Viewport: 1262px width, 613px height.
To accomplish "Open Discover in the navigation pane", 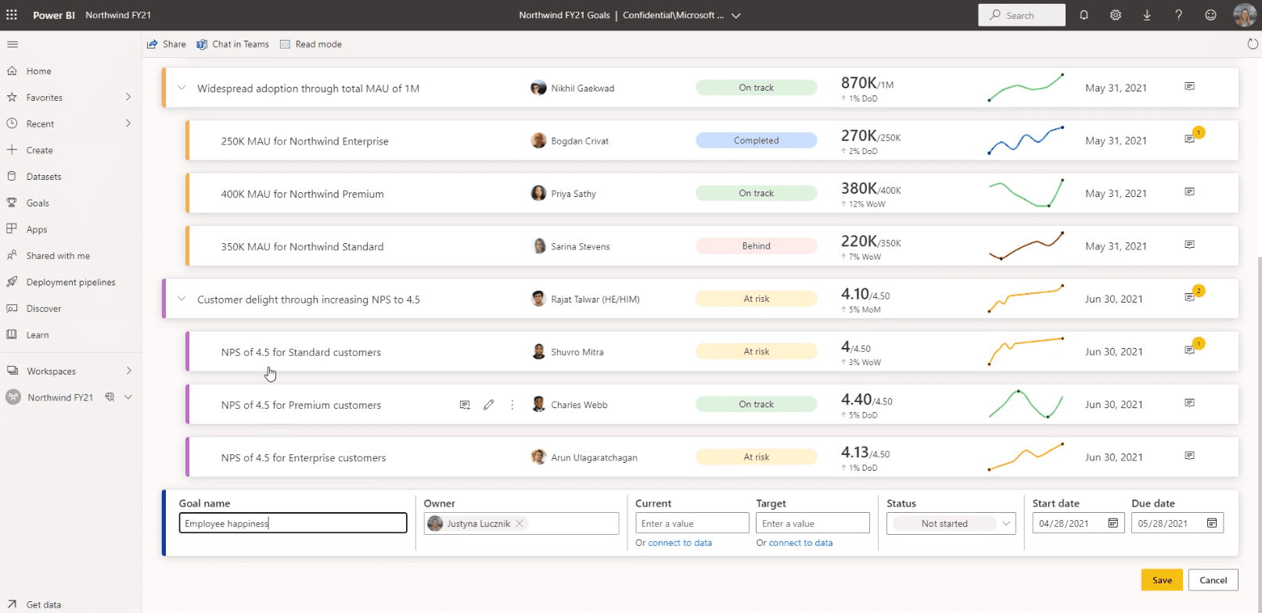I will pos(44,309).
